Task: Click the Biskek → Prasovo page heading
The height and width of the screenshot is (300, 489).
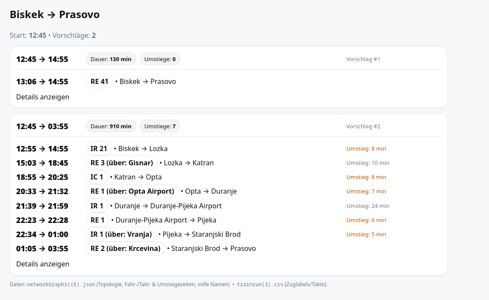Action: coord(55,15)
